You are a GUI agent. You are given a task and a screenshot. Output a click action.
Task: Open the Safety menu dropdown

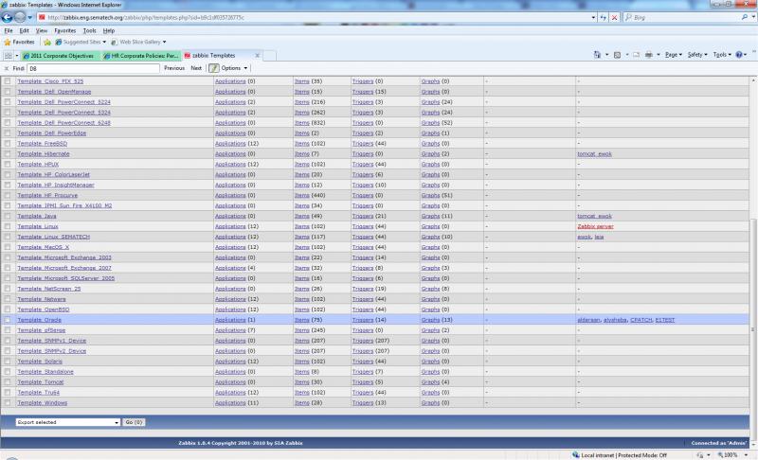point(697,55)
